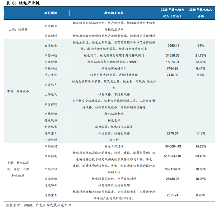This screenshot has height=210, width=218.
Task: Click the 2.6% share cell
Action: (201, 75)
